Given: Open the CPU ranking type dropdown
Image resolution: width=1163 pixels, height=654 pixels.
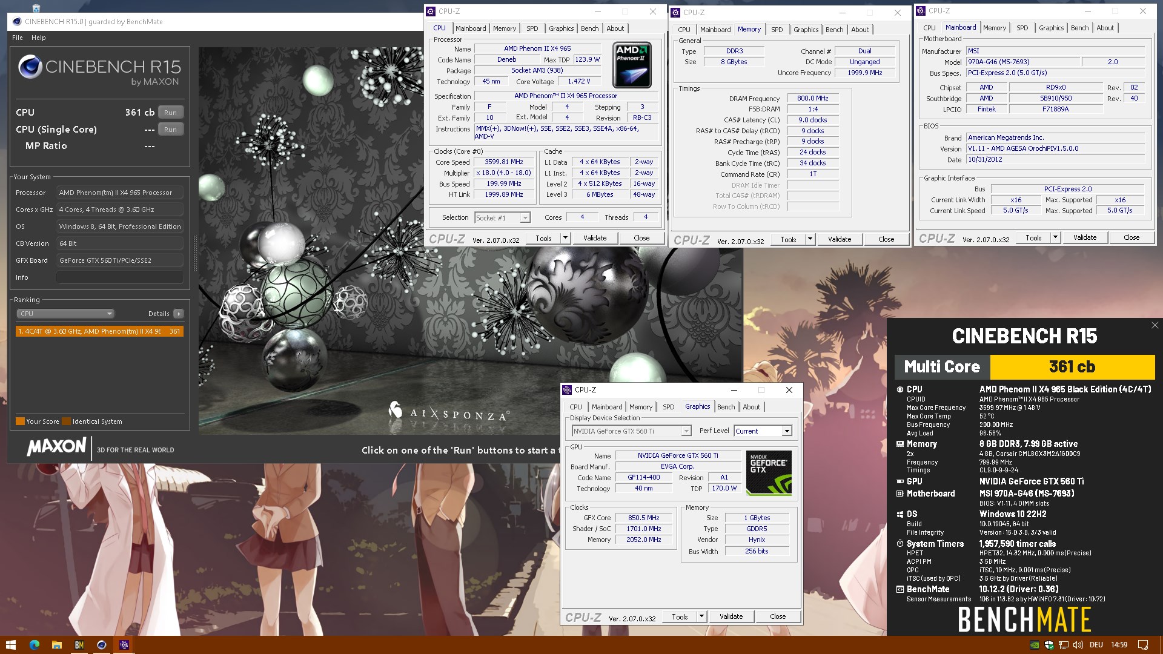Looking at the screenshot, I should click(x=65, y=314).
